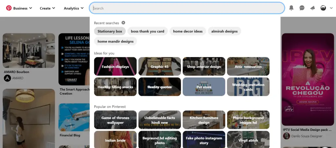Clear recent searches with the X icon
Viewport: 336px width, 148px height.
(x=123, y=23)
